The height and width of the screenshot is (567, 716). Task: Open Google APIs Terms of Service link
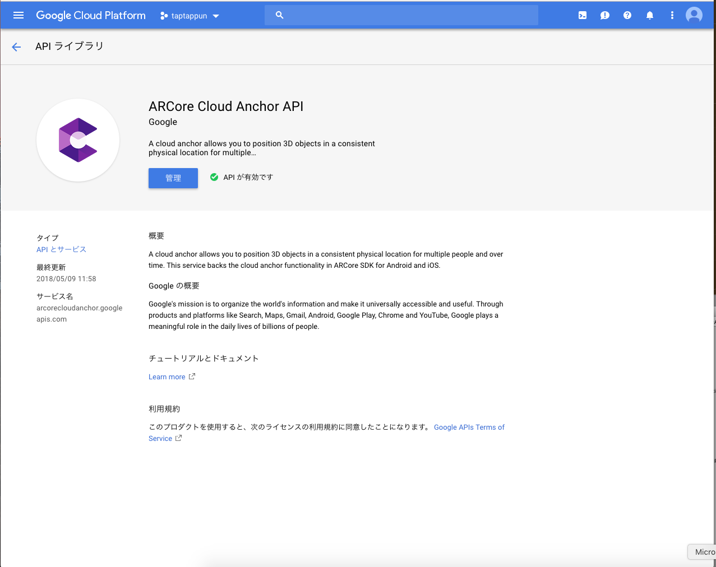click(469, 427)
